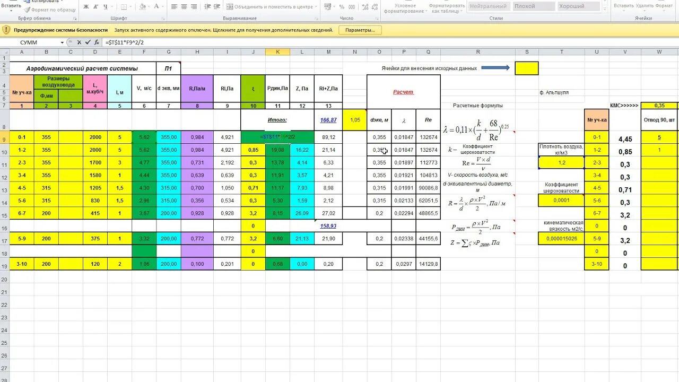Click the 166,87 total hyperlink cell

pos(328,120)
